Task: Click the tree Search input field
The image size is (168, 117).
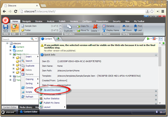Action: pos(16,39)
